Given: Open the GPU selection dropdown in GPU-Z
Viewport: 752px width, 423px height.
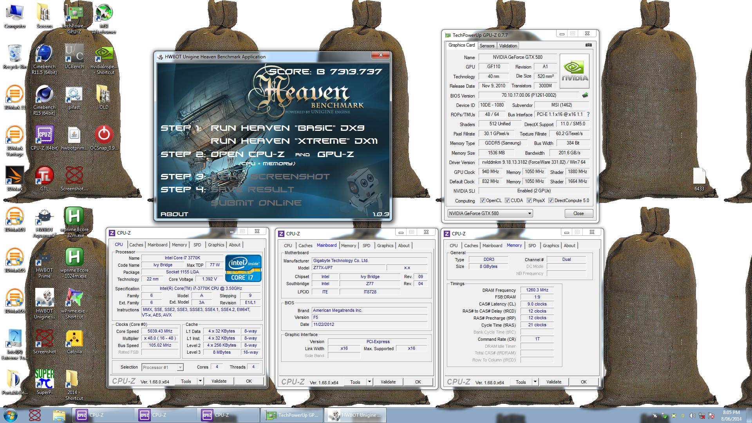Looking at the screenshot, I should coord(490,213).
